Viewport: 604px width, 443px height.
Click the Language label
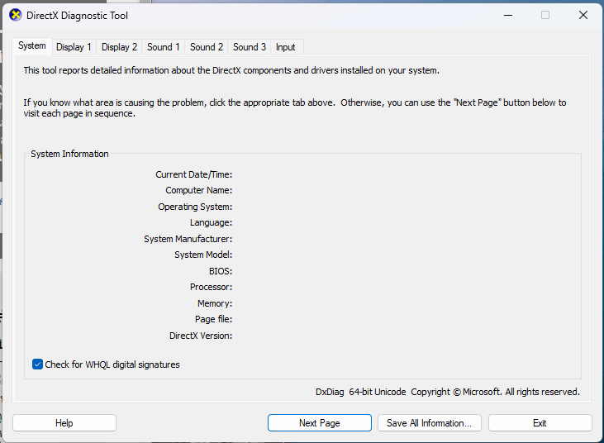pos(211,222)
